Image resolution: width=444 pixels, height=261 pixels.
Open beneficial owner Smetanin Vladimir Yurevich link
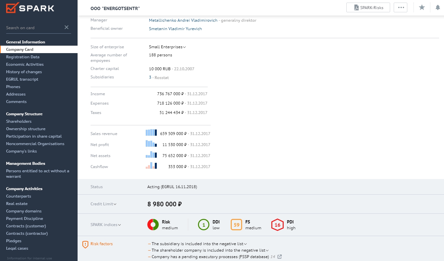pos(175,28)
